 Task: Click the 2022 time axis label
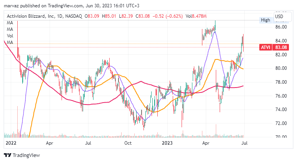tap(11, 143)
